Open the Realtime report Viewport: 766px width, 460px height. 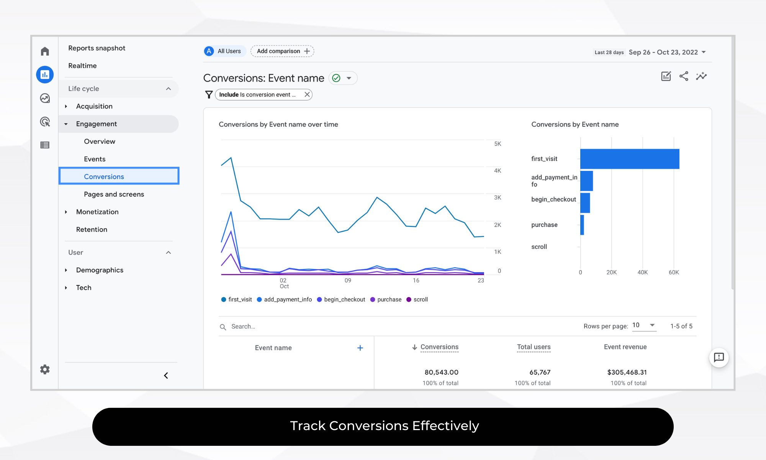(x=82, y=66)
